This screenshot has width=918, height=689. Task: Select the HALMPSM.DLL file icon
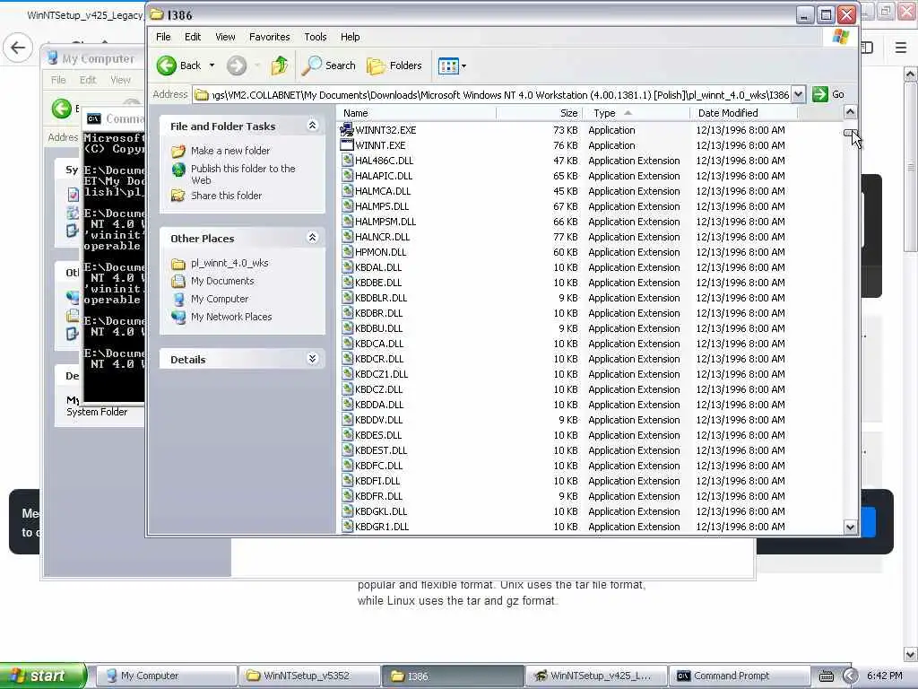point(347,221)
